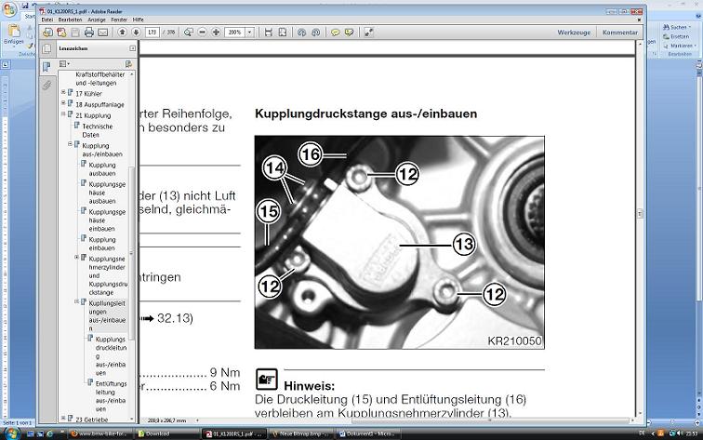Click the document vertical scrollbar
This screenshot has height=440, width=703.
[x=640, y=229]
